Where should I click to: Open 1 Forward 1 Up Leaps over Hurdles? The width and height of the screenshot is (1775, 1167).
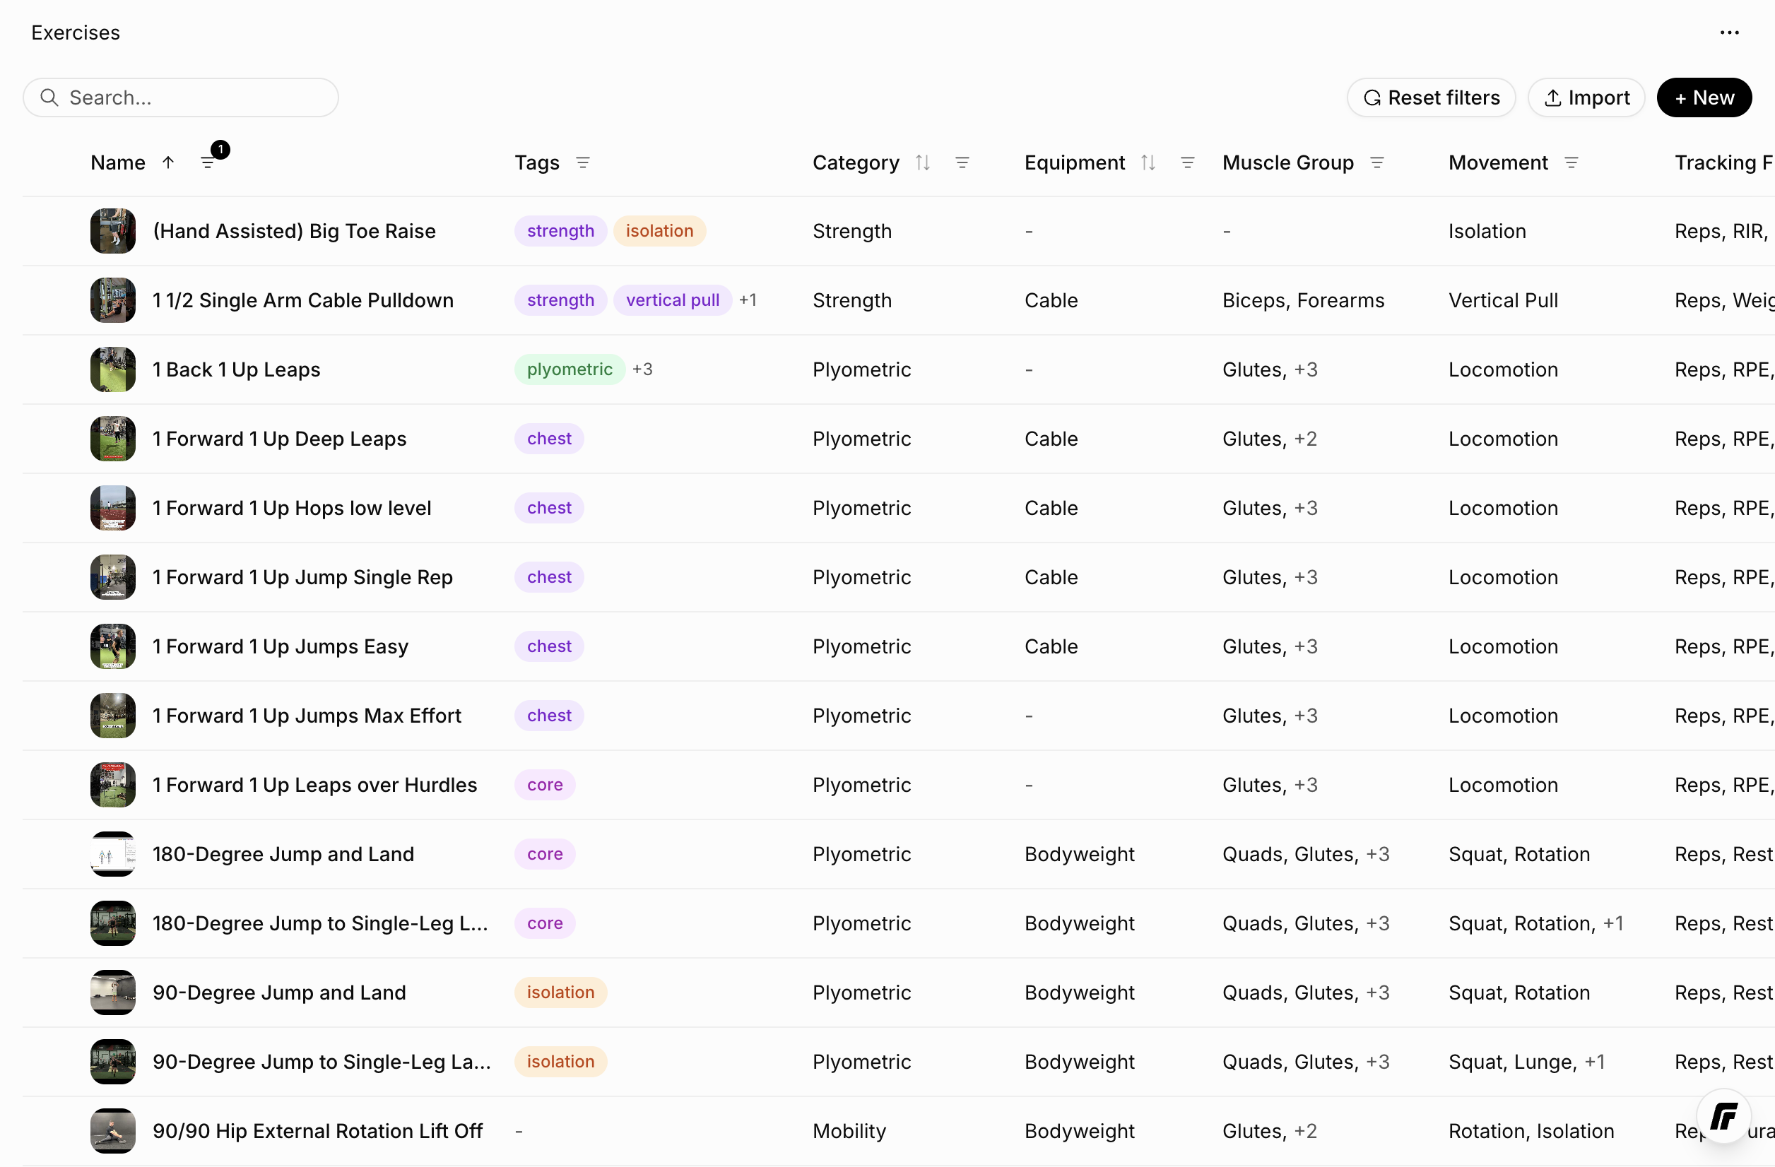(314, 786)
